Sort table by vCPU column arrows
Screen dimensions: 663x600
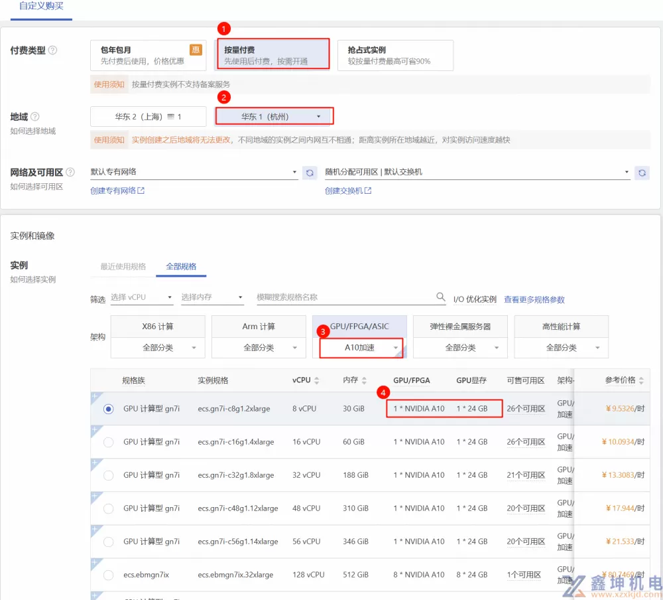317,380
